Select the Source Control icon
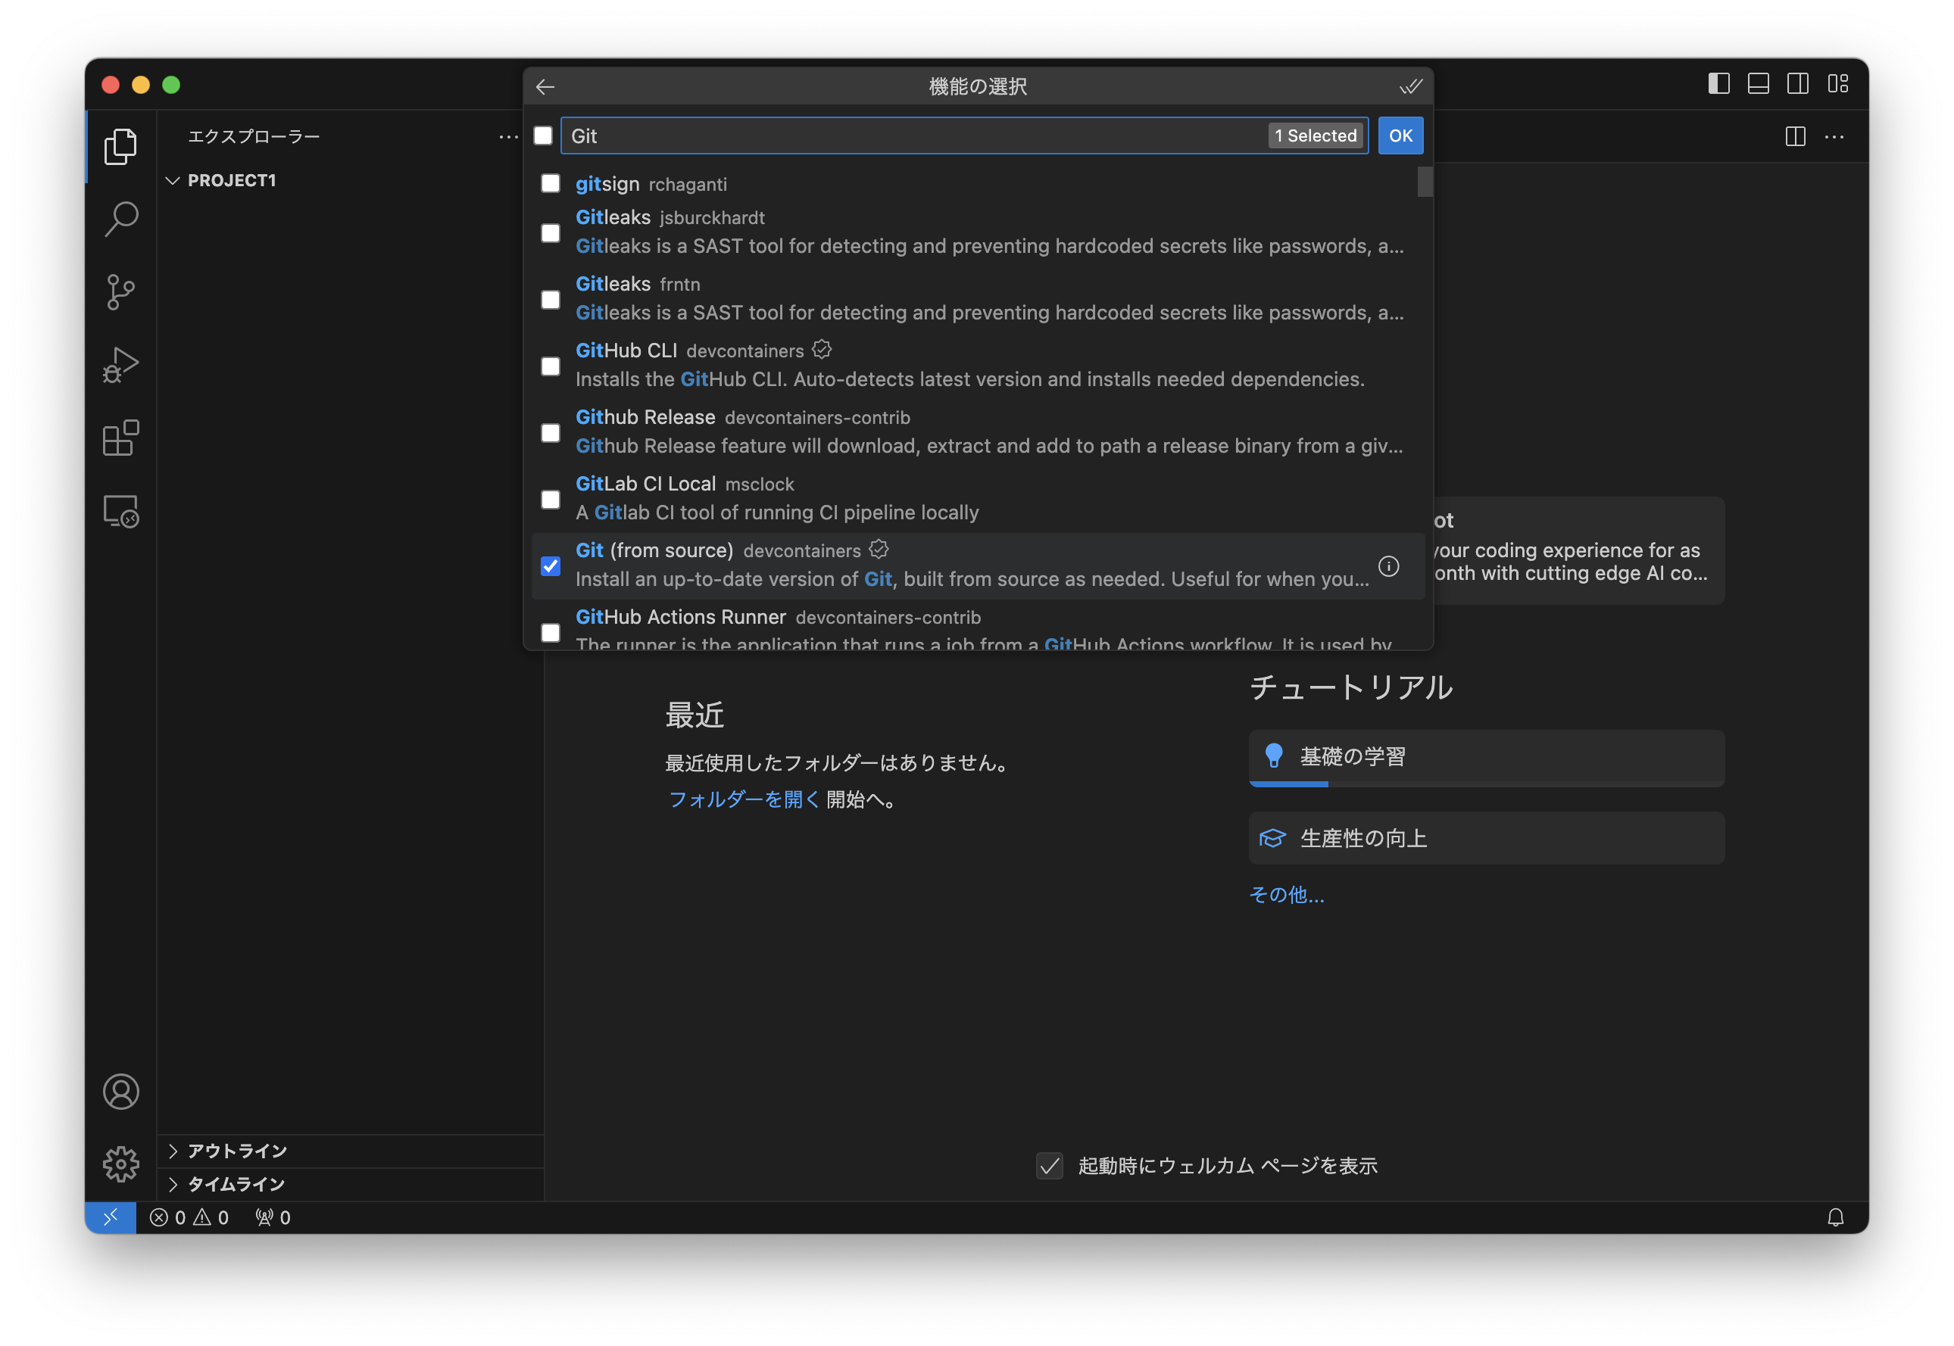The height and width of the screenshot is (1346, 1954). pyautogui.click(x=120, y=291)
